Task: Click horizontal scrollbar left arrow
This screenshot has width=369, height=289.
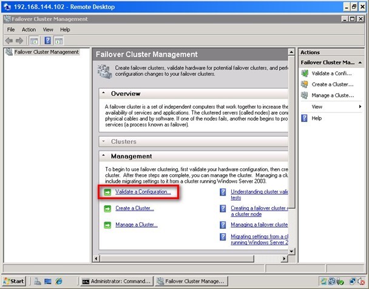Action: tap(96, 259)
